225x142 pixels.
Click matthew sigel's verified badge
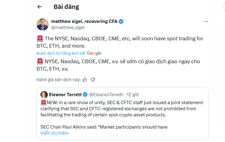pos(121,21)
